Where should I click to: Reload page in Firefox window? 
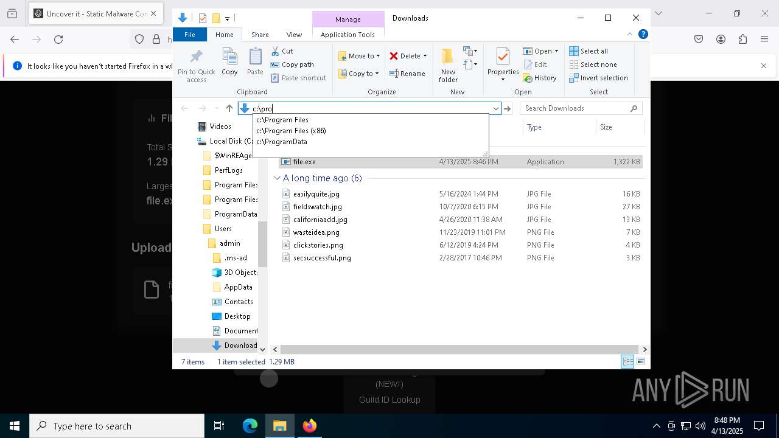(58, 40)
